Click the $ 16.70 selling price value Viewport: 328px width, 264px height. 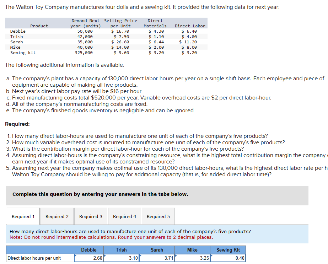click(120, 31)
